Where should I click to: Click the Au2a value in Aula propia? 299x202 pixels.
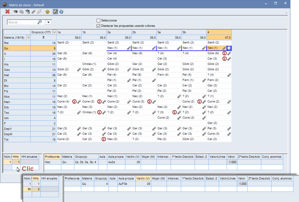116,162
